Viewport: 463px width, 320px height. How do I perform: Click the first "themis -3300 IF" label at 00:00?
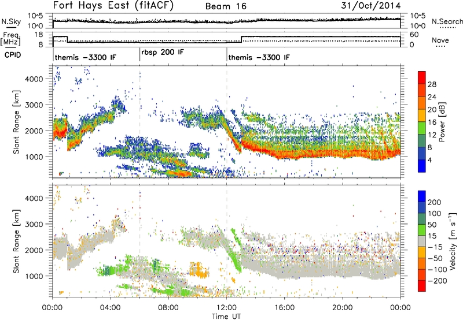click(x=85, y=57)
